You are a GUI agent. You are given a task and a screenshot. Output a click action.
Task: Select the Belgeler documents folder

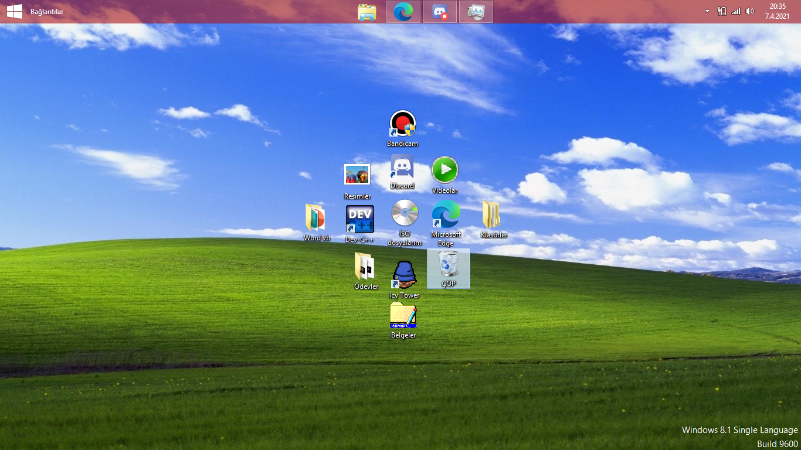coord(403,321)
